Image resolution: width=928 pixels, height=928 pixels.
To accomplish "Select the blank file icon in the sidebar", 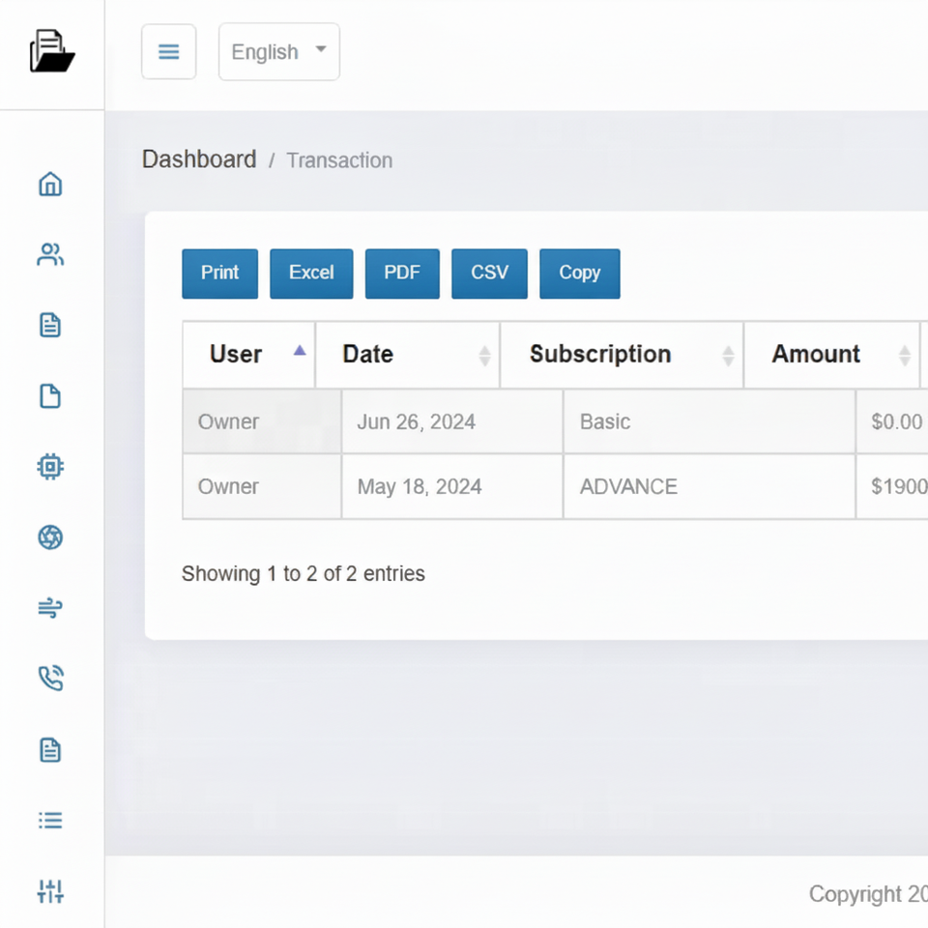I will (50, 396).
